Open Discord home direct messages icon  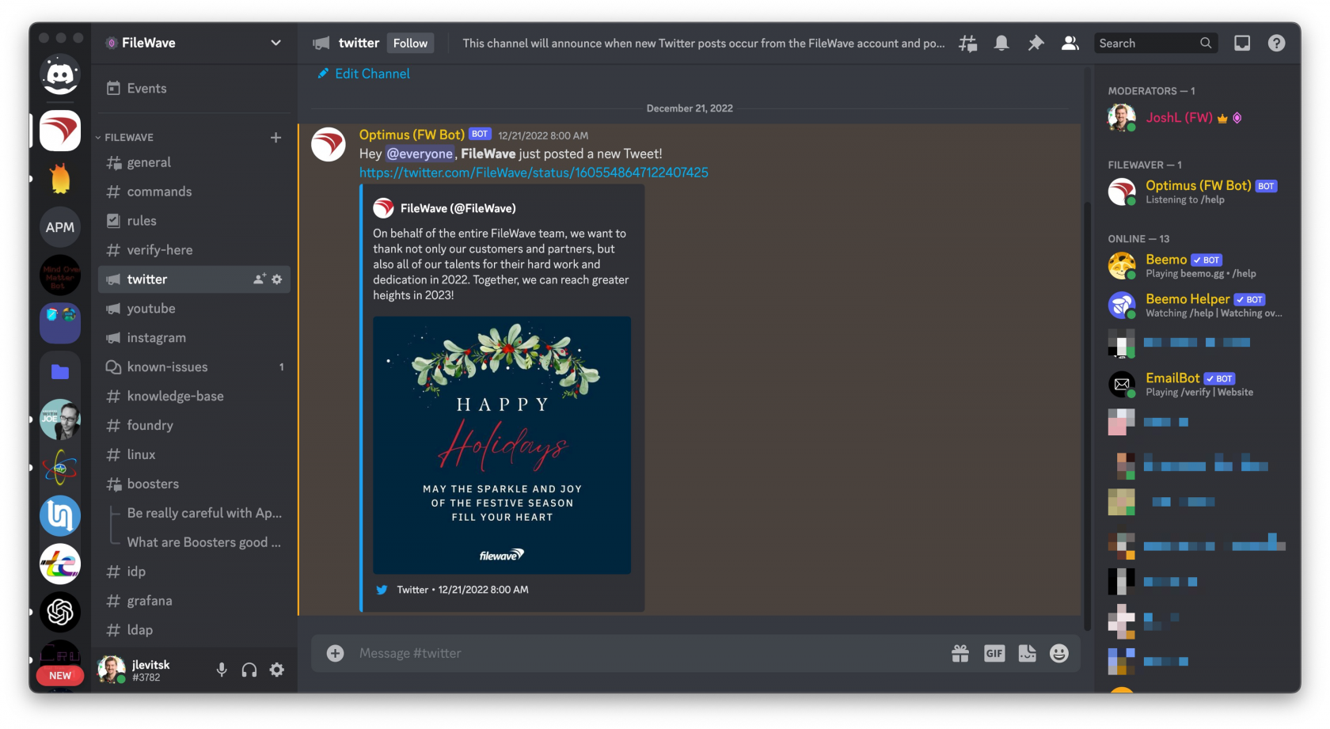(x=60, y=74)
